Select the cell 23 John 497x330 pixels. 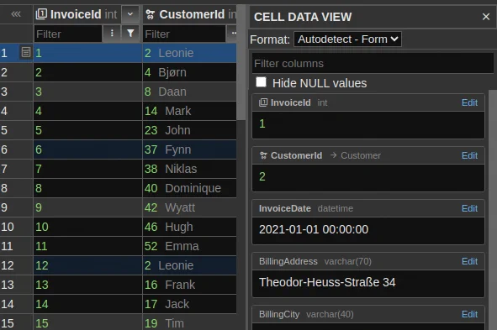189,130
